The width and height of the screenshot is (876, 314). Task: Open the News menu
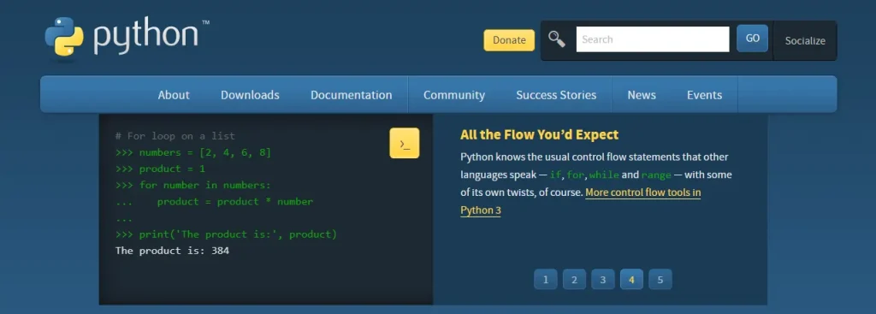click(642, 95)
